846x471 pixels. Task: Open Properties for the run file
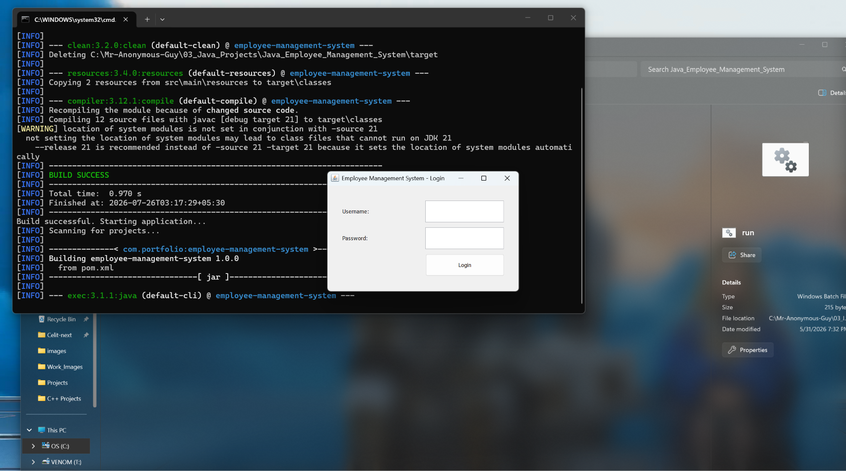pyautogui.click(x=747, y=350)
